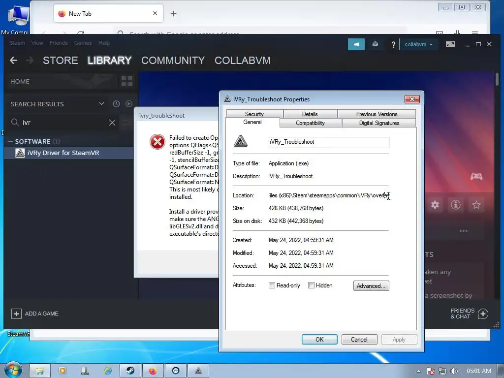Screen dimensions: 504x378
Task: Open the game info icon
Action: tap(455, 205)
